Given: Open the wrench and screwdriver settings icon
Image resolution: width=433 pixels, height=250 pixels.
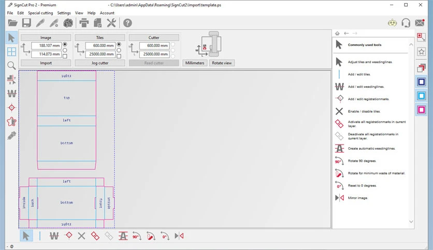Looking at the screenshot, I should click(x=111, y=23).
